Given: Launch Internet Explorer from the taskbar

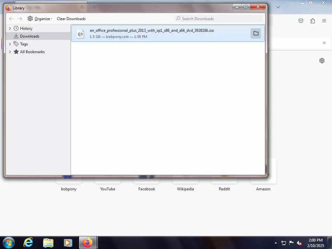Looking at the screenshot, I should (28, 243).
